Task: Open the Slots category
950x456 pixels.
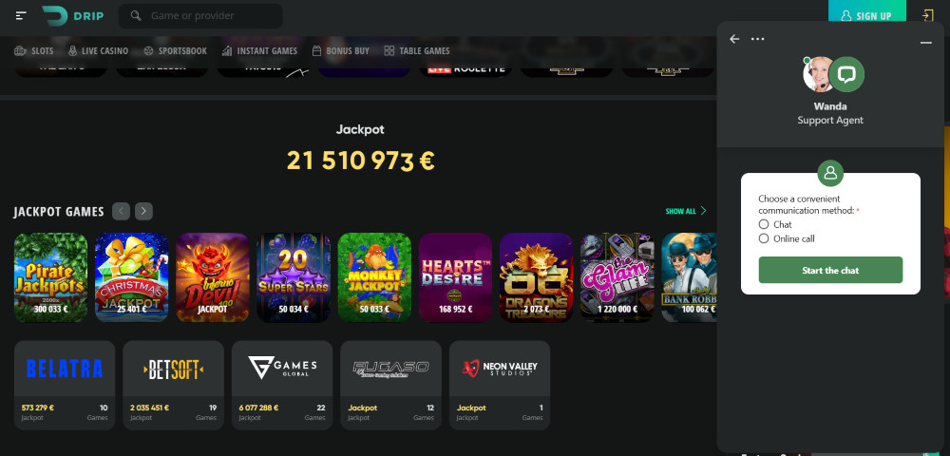Action: coord(34,51)
